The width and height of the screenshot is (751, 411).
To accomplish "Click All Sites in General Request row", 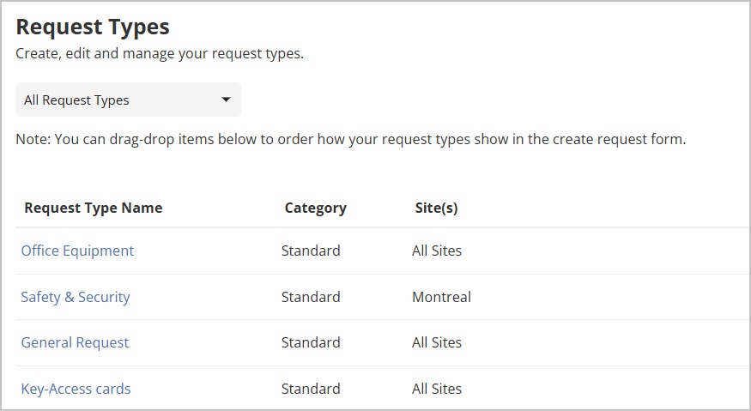I will 436,342.
